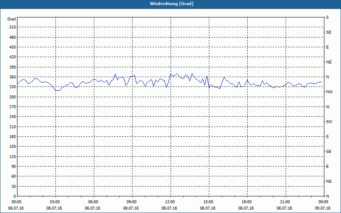The width and height of the screenshot is (341, 213).
Task: Select the W compass label
Action: tap(328, 107)
